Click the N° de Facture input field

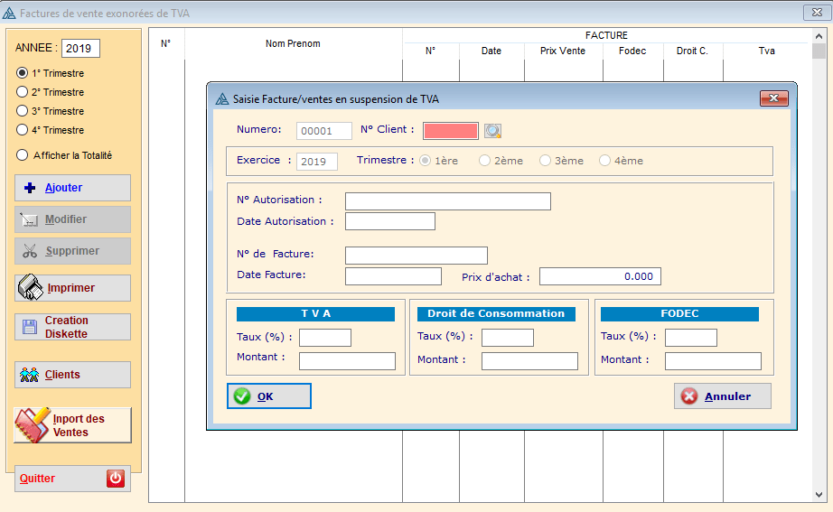(416, 256)
